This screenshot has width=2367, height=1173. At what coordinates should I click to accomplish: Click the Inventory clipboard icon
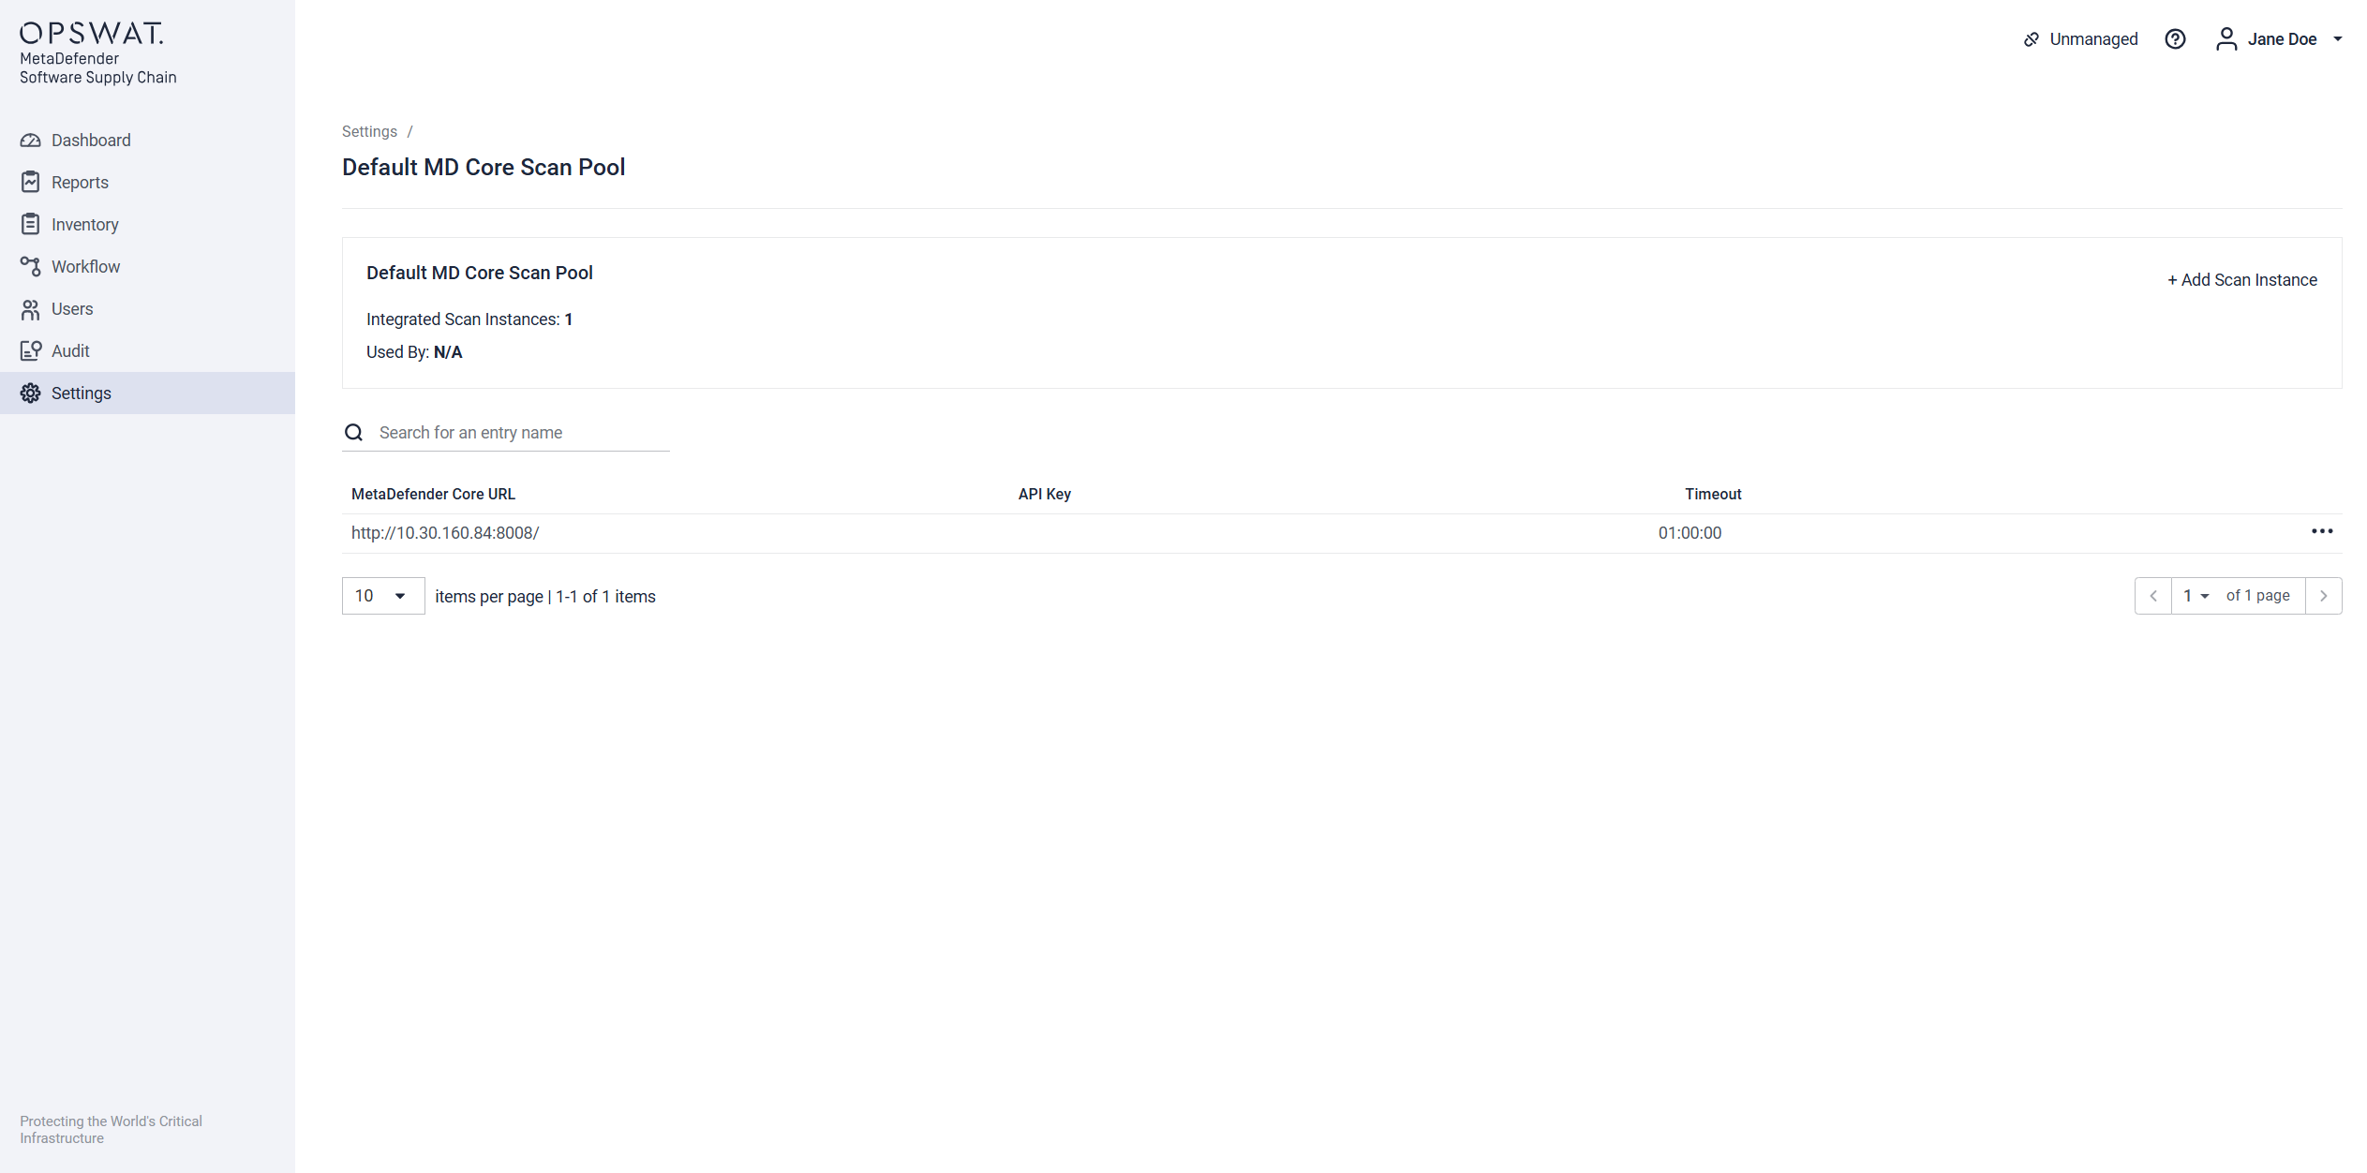click(x=31, y=225)
